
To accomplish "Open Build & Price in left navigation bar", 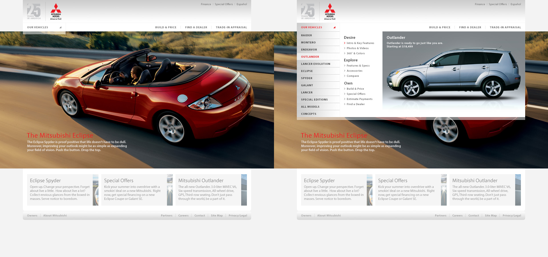I will click(x=166, y=27).
